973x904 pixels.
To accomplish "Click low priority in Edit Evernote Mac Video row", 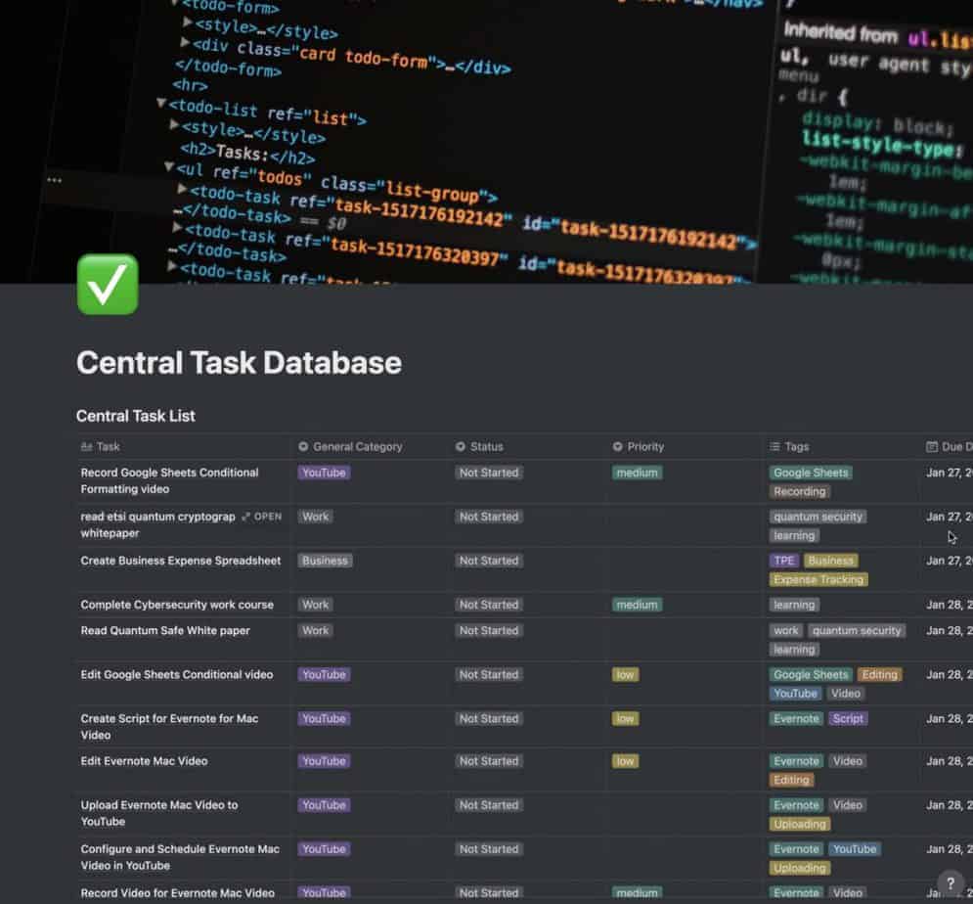I will (x=625, y=761).
